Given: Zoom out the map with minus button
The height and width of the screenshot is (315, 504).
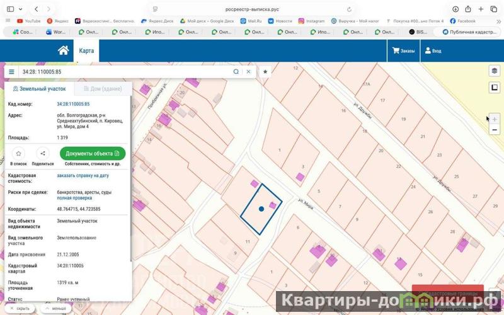Looking at the screenshot, I should point(495,130).
